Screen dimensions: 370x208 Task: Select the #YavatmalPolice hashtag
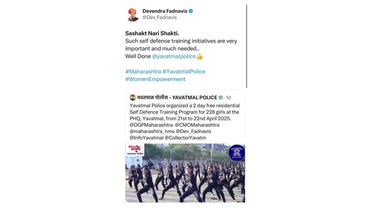pyautogui.click(x=184, y=71)
